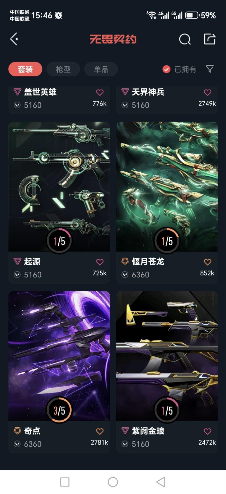Tap heart icon on 盖世英雄 card
226x494 pixels.
(x=100, y=92)
